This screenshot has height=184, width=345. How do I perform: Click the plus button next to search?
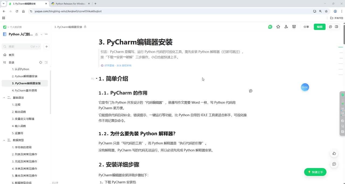(46, 47)
